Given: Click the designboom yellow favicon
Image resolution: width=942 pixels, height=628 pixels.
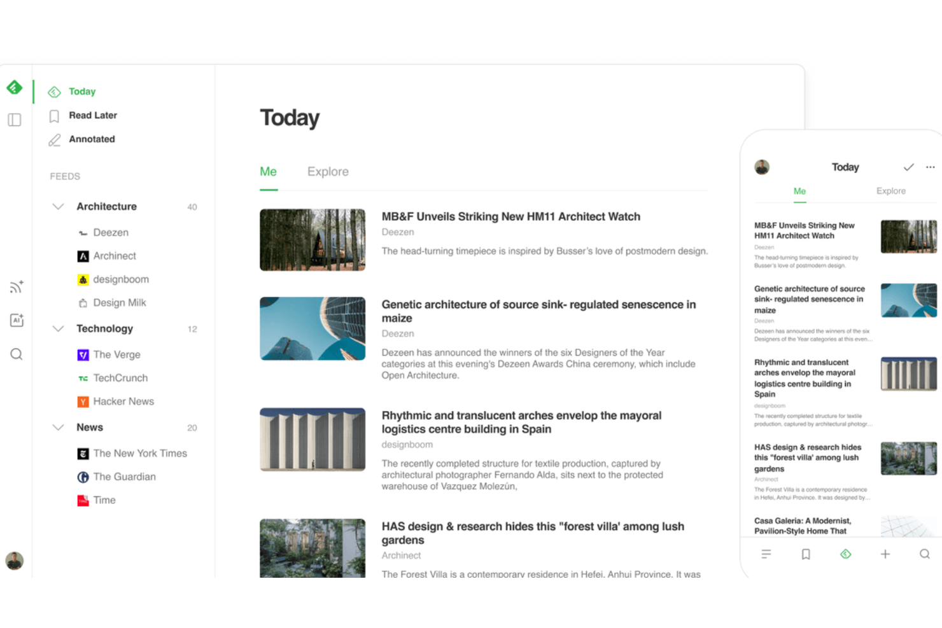Looking at the screenshot, I should pyautogui.click(x=83, y=279).
